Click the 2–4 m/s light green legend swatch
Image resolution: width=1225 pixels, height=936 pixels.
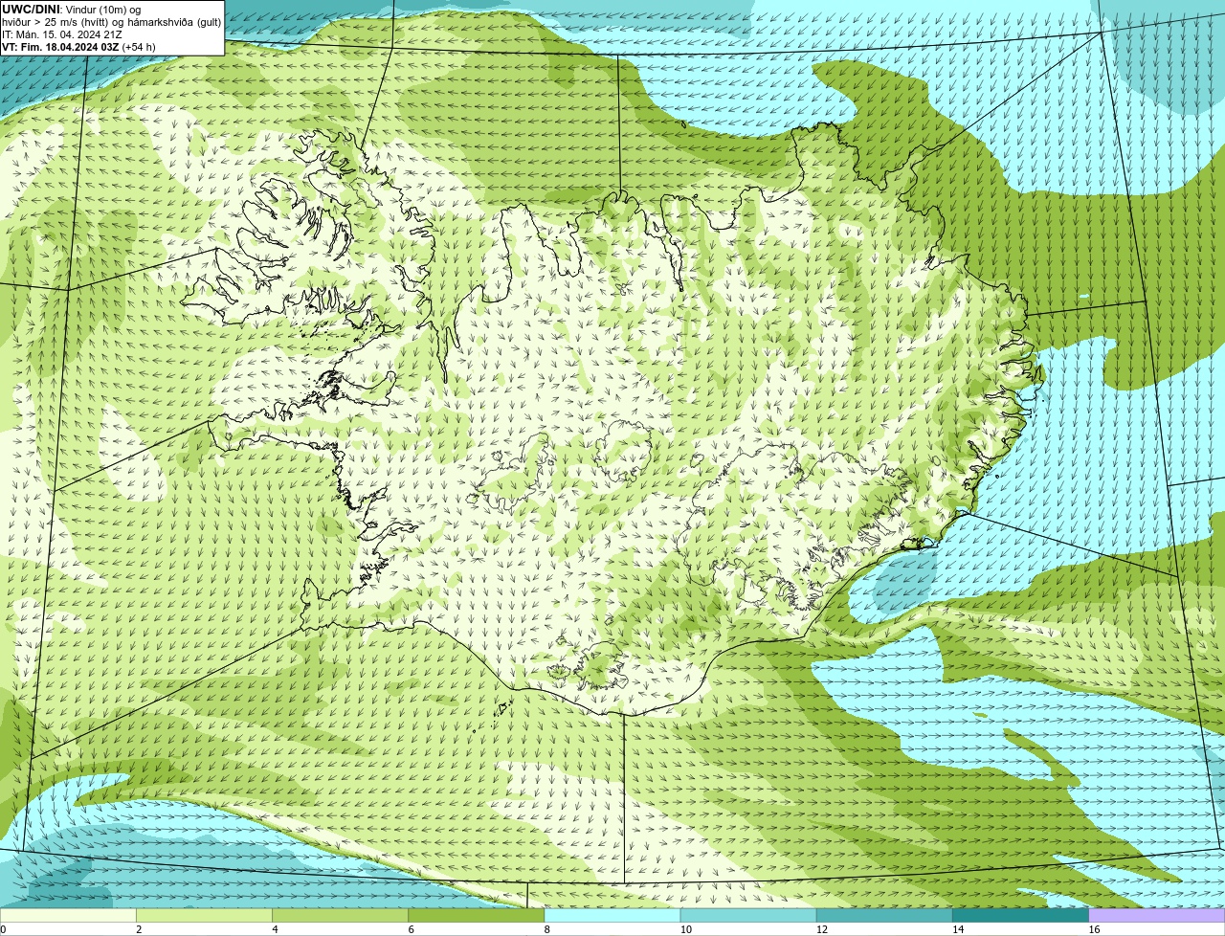[204, 915]
